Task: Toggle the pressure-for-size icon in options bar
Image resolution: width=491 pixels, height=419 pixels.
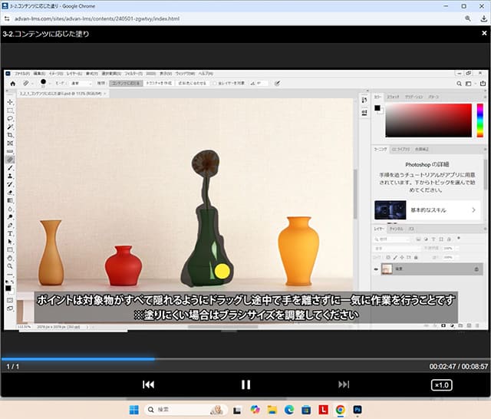Action: (277, 84)
